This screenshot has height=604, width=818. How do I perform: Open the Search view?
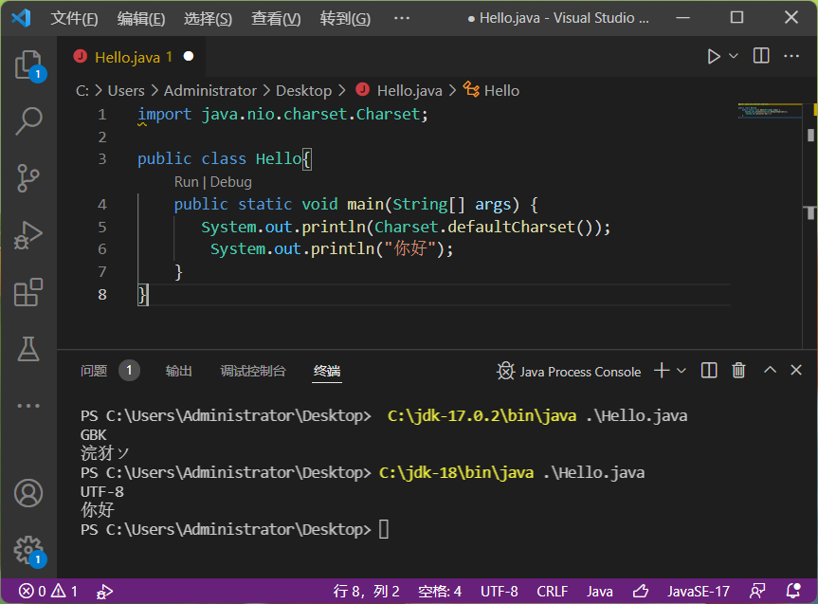28,121
